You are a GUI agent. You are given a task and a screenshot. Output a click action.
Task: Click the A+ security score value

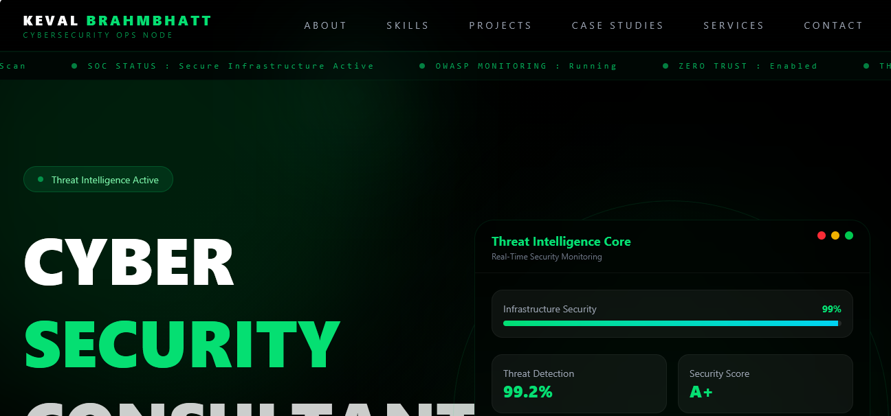(x=701, y=392)
